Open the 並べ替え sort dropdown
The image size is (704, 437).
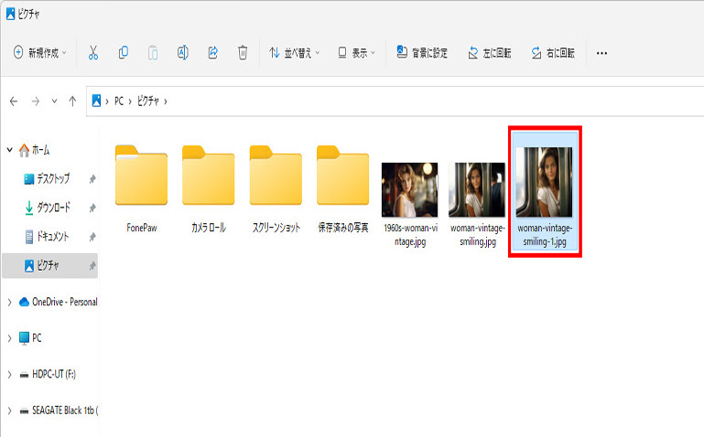(x=295, y=53)
